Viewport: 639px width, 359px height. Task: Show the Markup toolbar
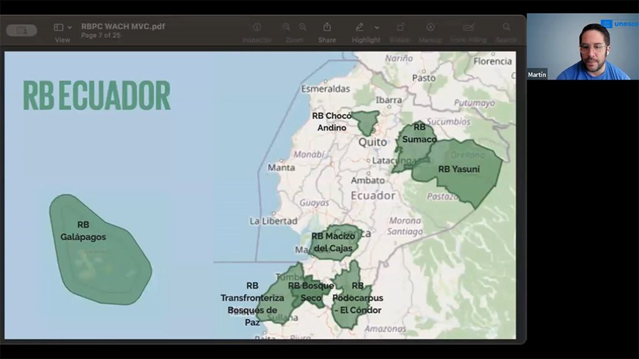pyautogui.click(x=431, y=27)
